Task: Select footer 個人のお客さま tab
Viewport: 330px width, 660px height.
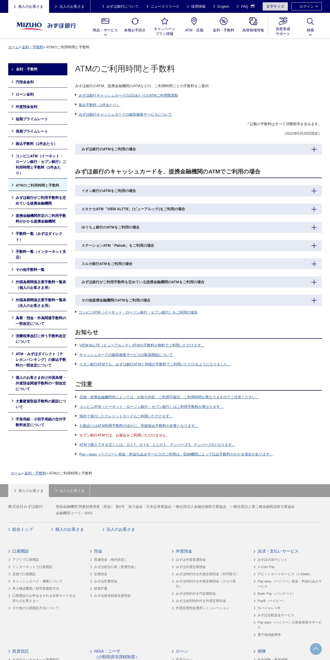Action: [x=29, y=491]
